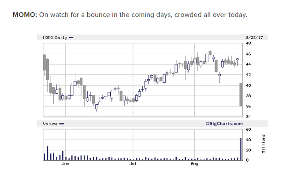The height and width of the screenshot is (177, 282).
Task: Click the 60 volume axis label
Action: coord(249,129)
